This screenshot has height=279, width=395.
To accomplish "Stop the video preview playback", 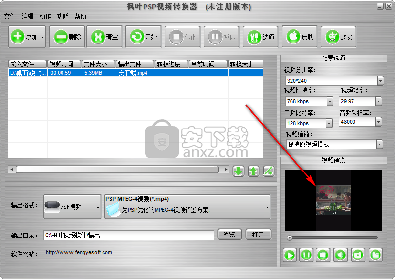I will (323, 255).
